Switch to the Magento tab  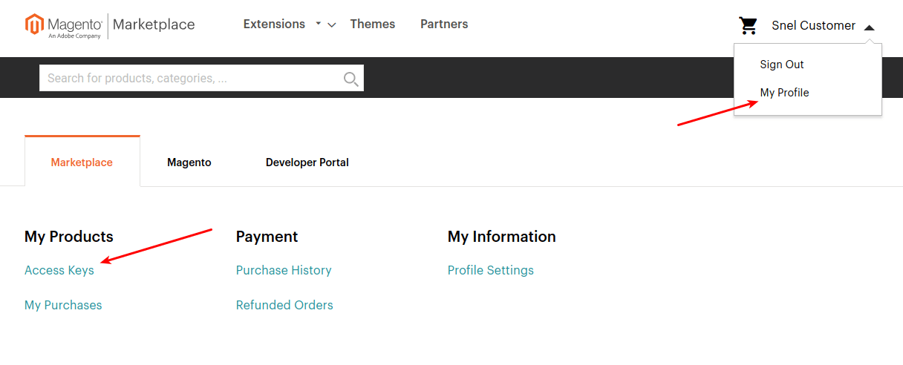pos(189,162)
